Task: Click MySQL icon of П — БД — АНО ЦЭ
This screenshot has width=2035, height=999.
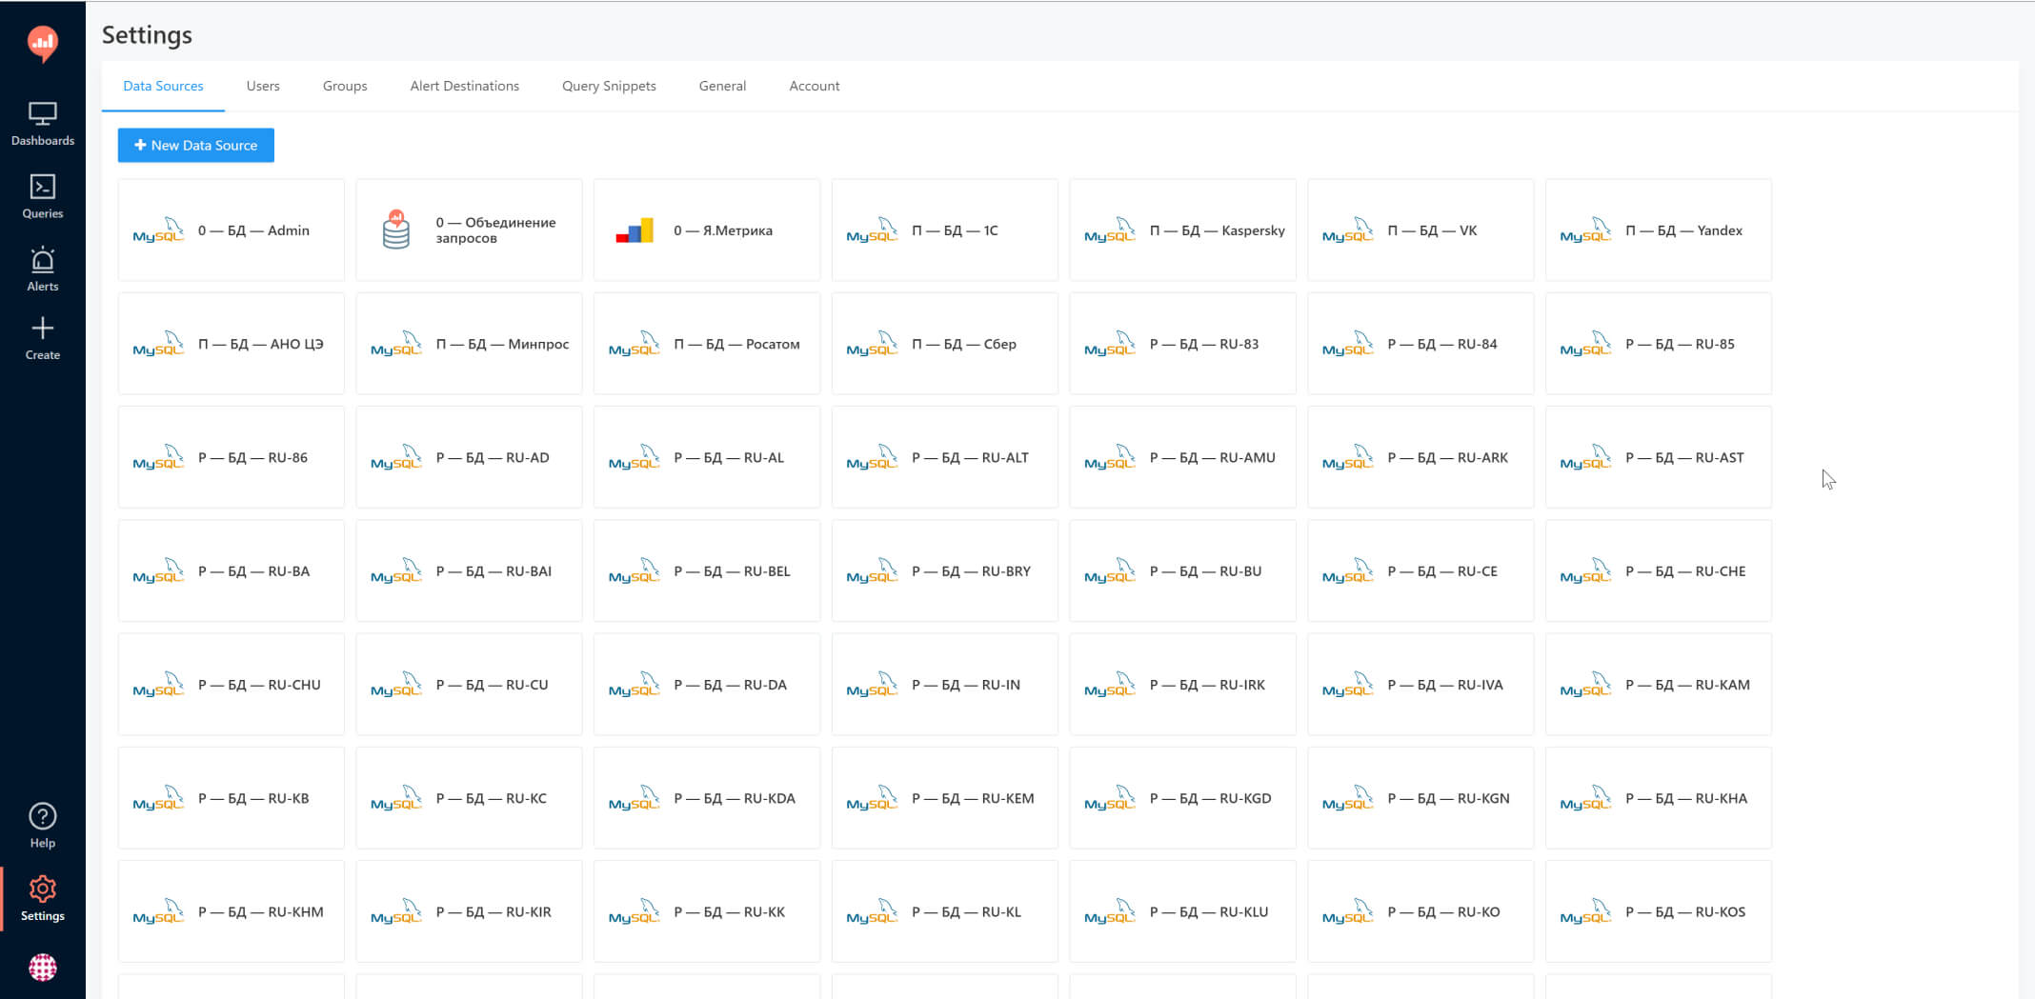Action: [x=158, y=344]
